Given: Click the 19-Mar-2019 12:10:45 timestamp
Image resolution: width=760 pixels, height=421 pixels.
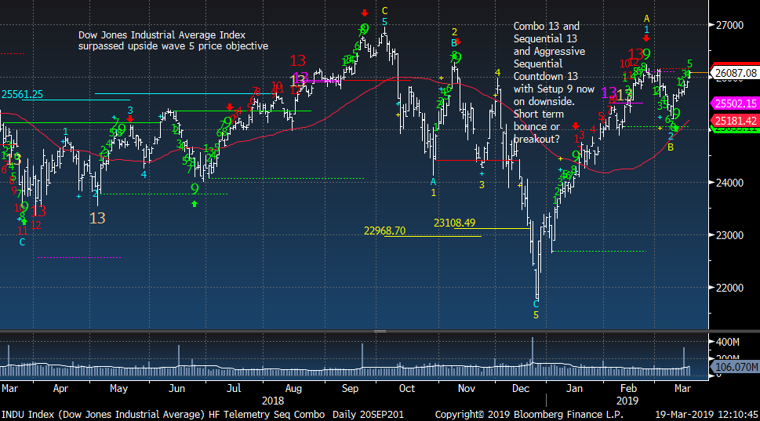Looking at the screenshot, I should click(x=707, y=415).
